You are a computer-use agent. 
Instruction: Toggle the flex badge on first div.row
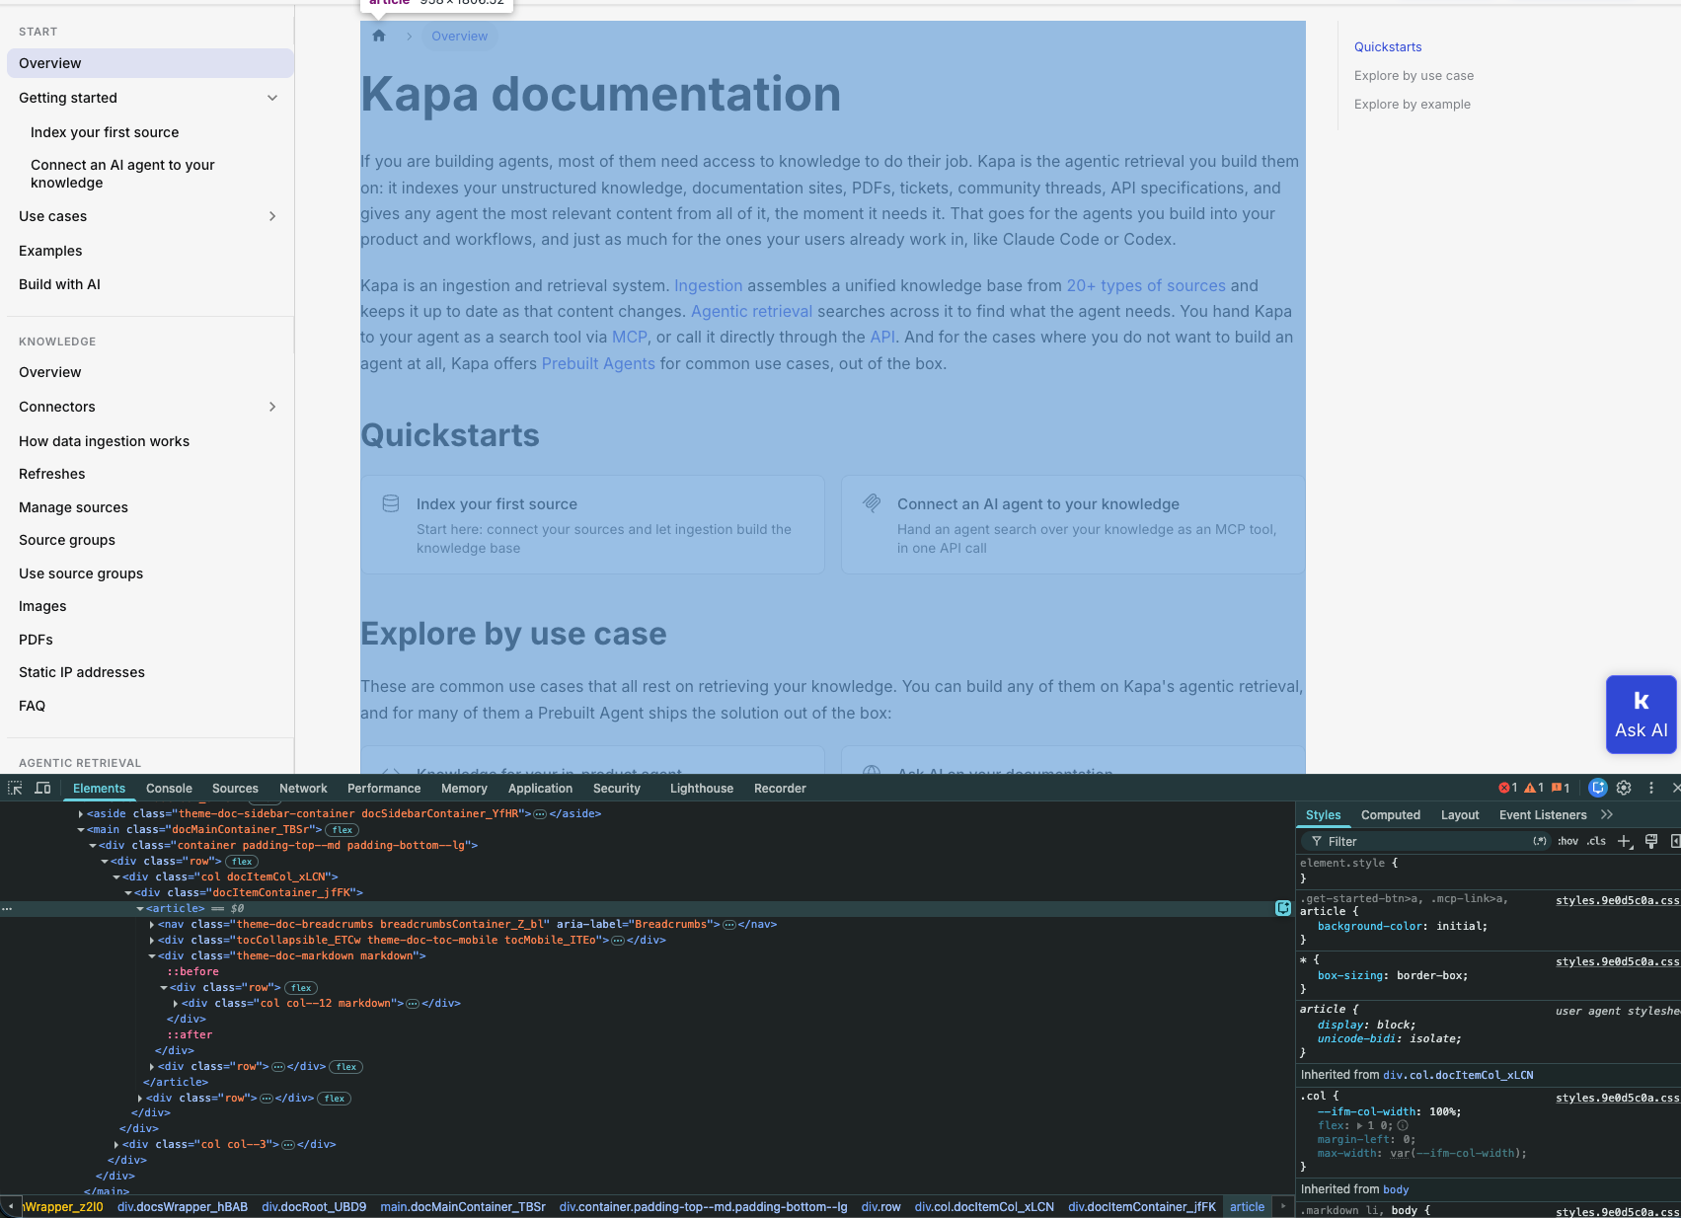tap(242, 862)
